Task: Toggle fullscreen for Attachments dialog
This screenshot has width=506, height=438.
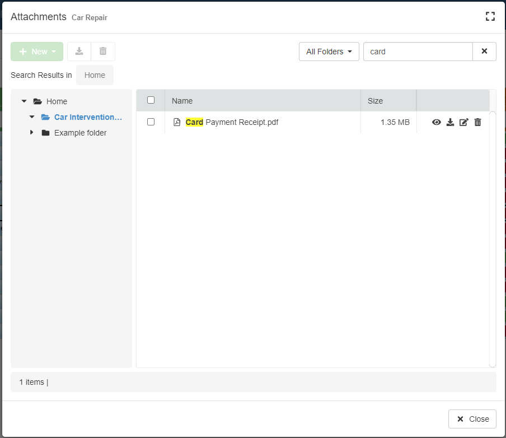Action: coord(490,16)
